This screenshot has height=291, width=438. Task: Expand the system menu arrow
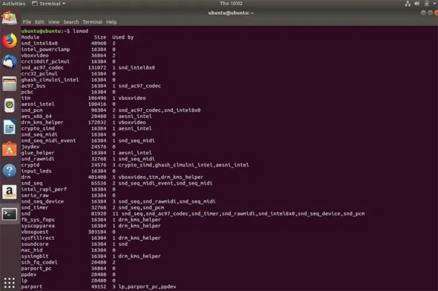coord(435,3)
